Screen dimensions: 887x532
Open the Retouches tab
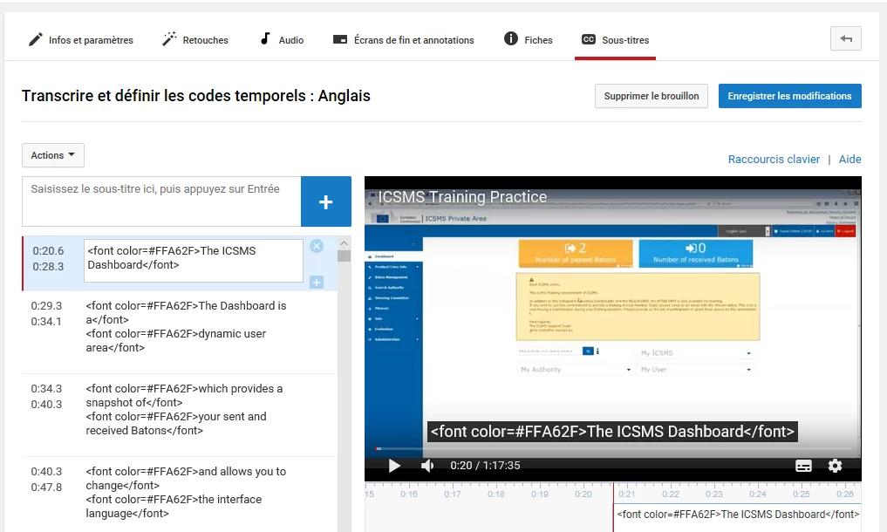(x=195, y=39)
